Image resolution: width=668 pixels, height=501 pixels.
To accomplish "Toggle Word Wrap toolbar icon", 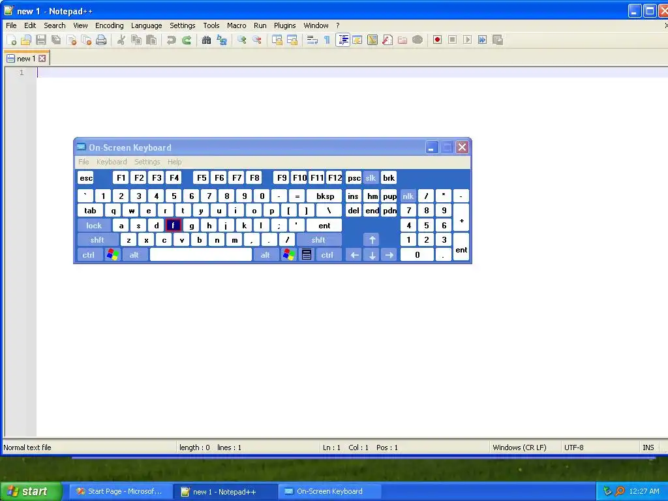I will (x=312, y=40).
